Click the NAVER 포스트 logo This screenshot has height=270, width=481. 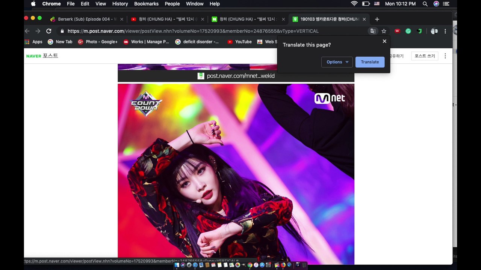tap(42, 56)
